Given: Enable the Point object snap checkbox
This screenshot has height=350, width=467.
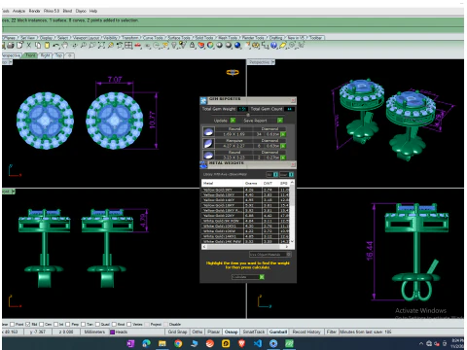Looking at the screenshot, I should (13, 324).
